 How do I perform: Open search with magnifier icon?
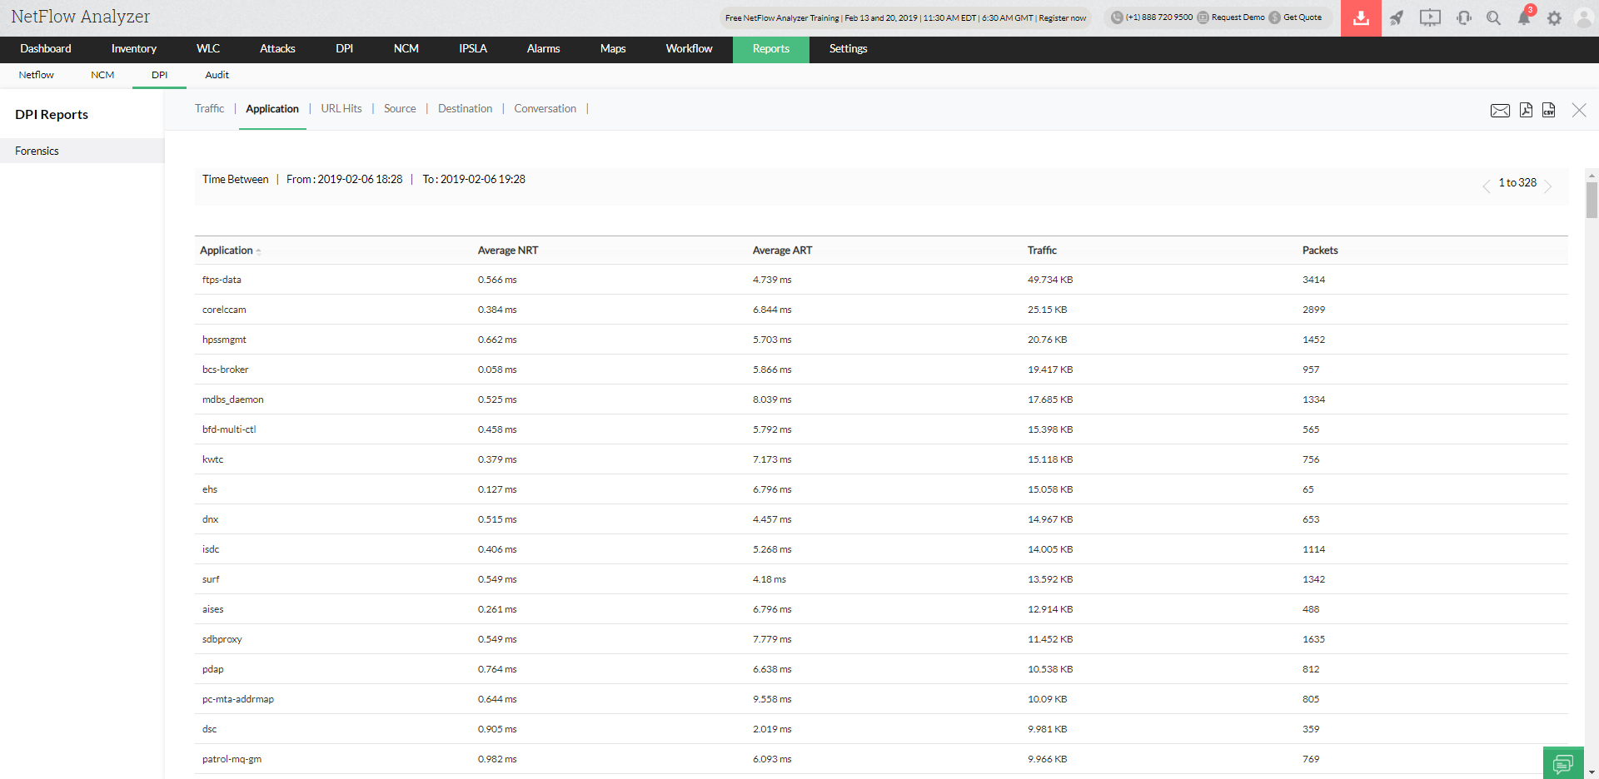tap(1493, 18)
